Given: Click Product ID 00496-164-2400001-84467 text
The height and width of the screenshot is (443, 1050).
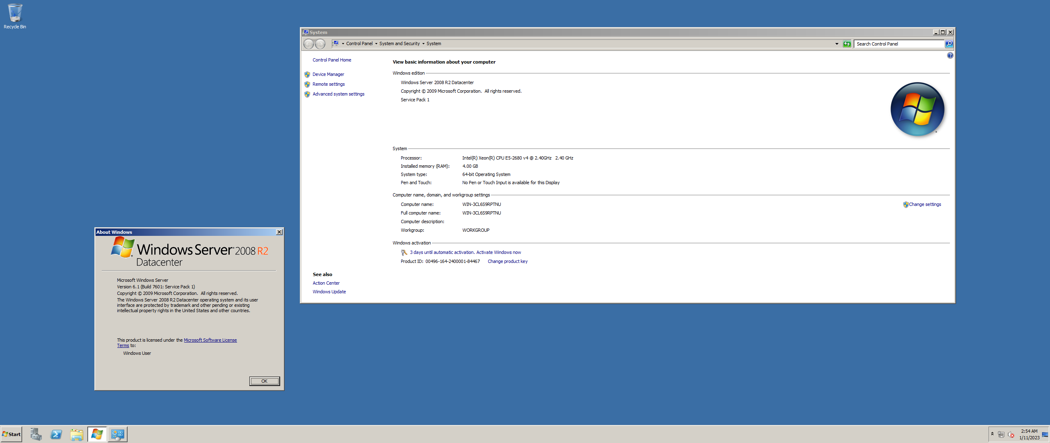Looking at the screenshot, I should pyautogui.click(x=440, y=261).
